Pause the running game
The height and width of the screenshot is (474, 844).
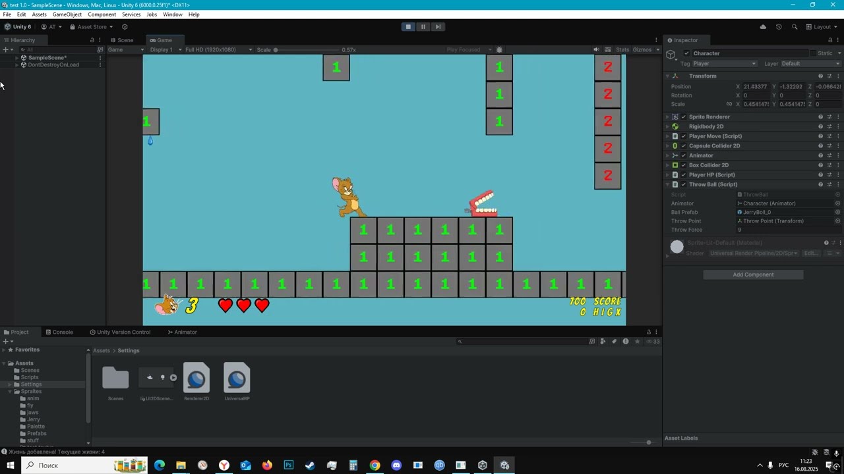coord(423,27)
